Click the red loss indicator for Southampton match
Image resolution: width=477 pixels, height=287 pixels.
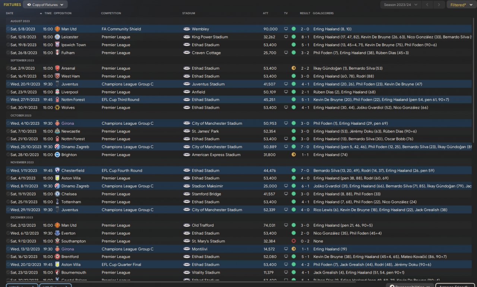coord(294,241)
